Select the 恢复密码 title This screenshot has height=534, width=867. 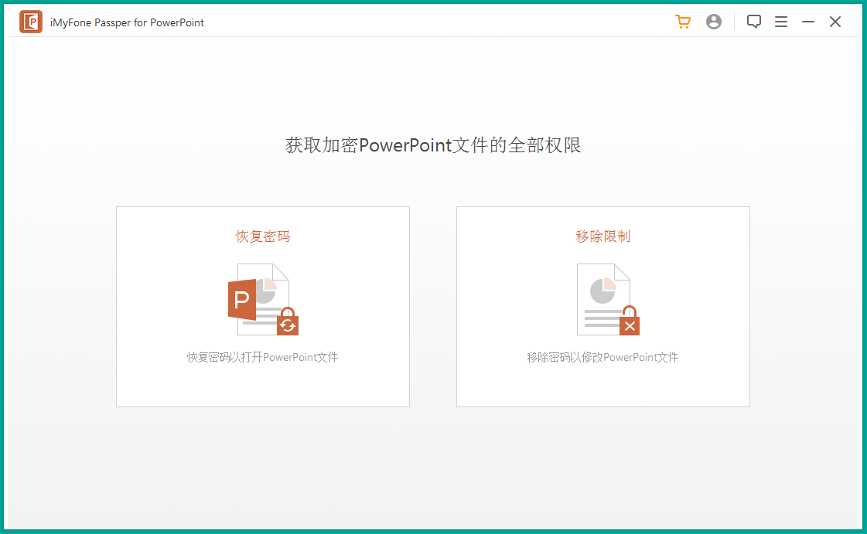point(263,236)
